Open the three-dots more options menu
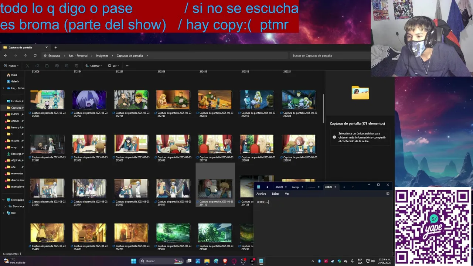Image resolution: width=473 pixels, height=266 pixels. (127, 66)
